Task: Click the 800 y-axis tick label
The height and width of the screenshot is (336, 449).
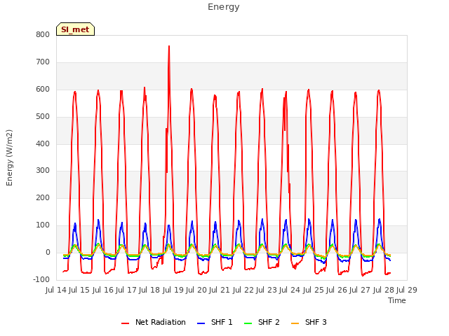Action: 43,35
